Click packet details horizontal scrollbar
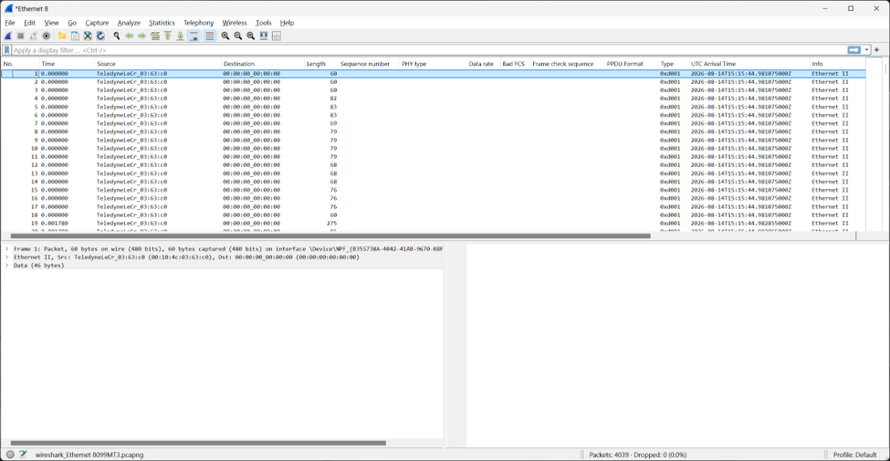 coord(198,443)
